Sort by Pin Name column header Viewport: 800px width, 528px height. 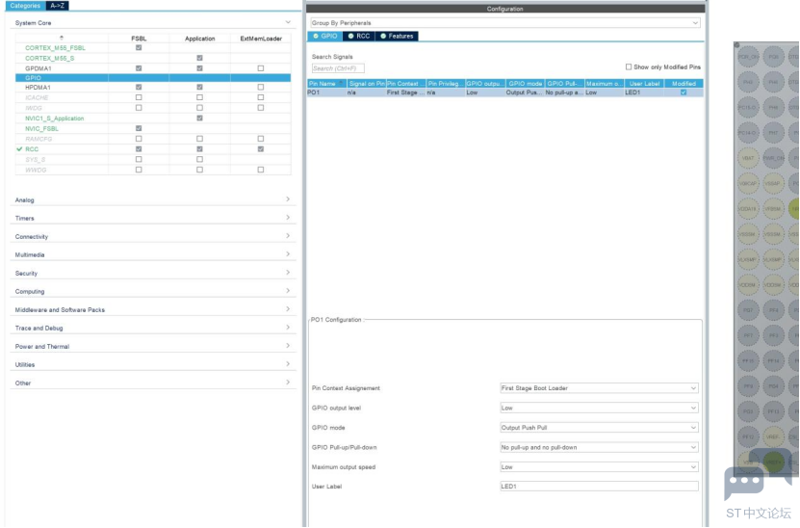point(327,83)
